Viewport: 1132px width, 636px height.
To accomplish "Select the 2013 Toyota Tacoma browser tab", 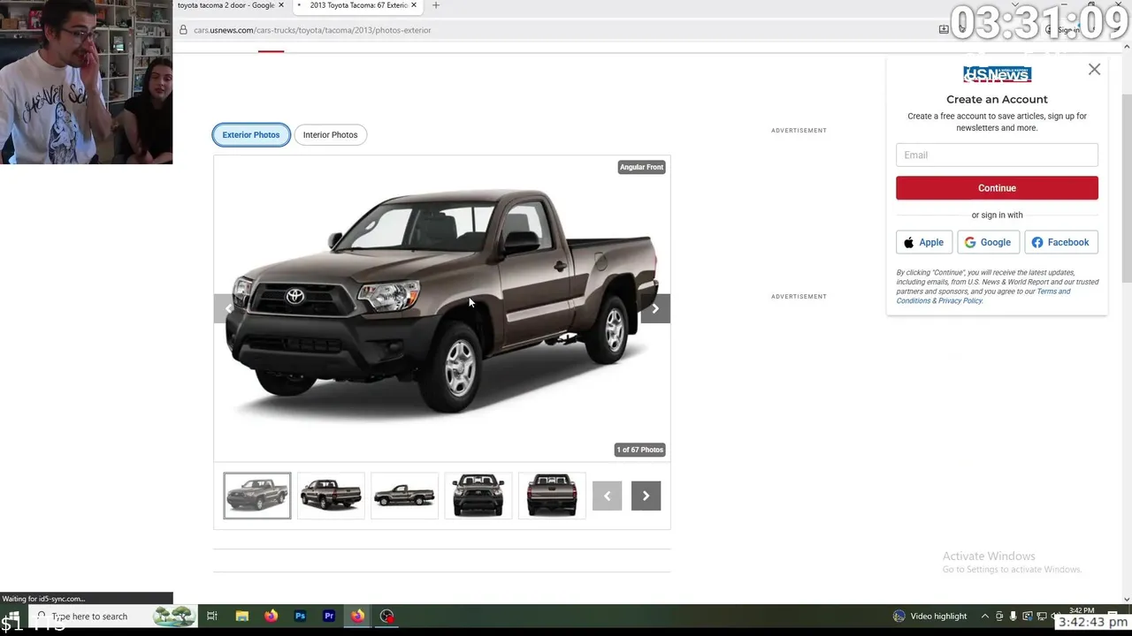I will point(358,5).
